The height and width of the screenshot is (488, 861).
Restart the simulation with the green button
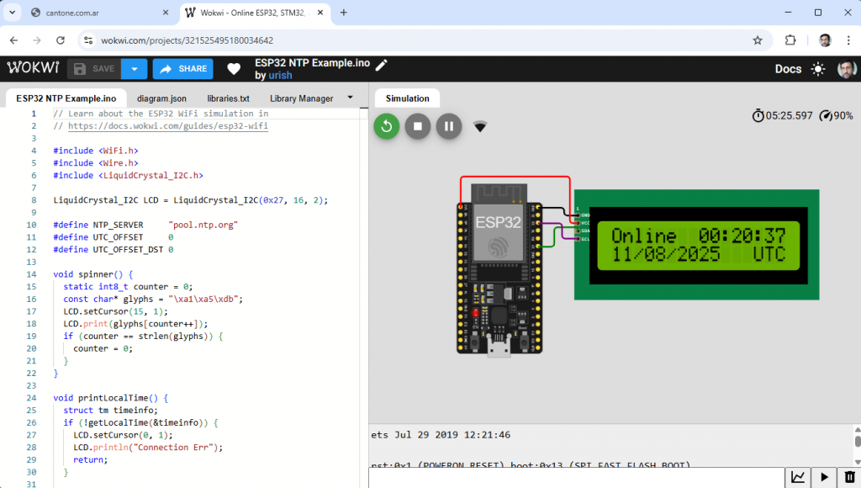pyautogui.click(x=387, y=126)
